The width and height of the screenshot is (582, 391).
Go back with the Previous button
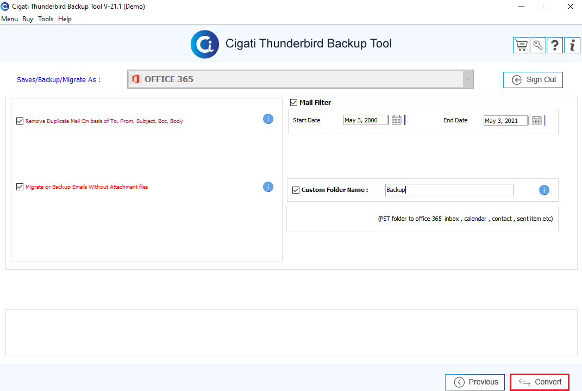click(475, 382)
